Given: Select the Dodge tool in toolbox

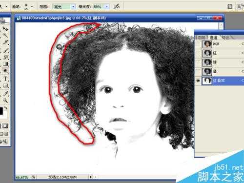Looking at the screenshot, I should pos(5,71).
